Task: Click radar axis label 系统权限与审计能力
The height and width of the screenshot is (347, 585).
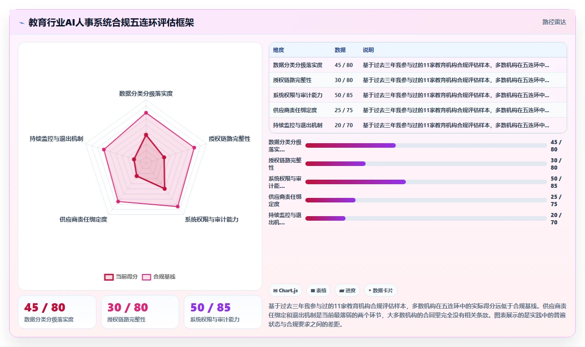Action: pyautogui.click(x=212, y=219)
